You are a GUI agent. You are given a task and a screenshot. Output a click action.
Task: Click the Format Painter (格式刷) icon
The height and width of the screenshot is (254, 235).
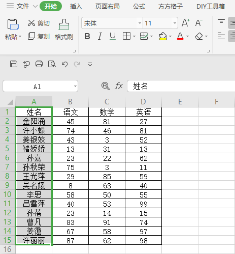(64, 24)
